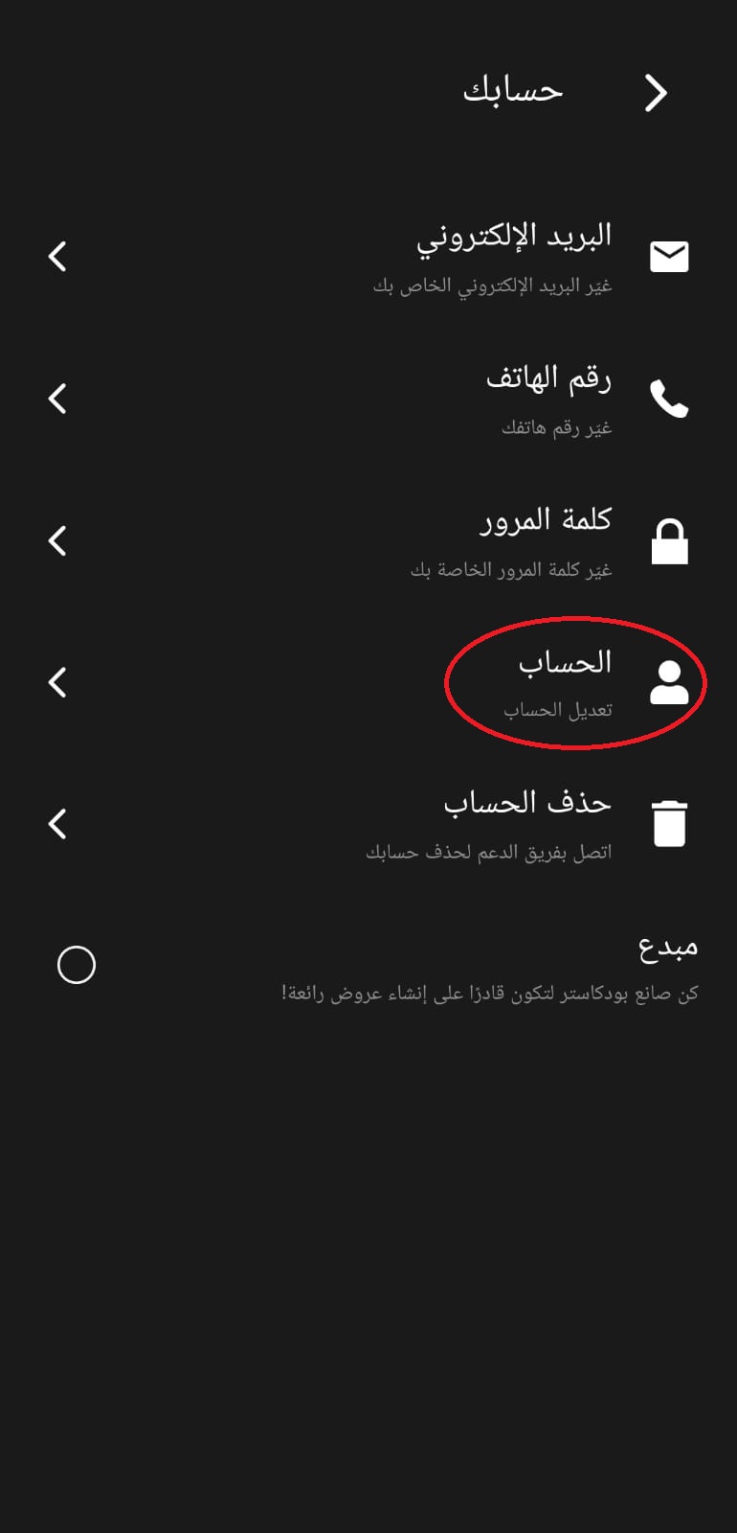Viewport: 737px width, 1533px height.
Task: Open حذف الحساب row chevron
Action: [57, 824]
